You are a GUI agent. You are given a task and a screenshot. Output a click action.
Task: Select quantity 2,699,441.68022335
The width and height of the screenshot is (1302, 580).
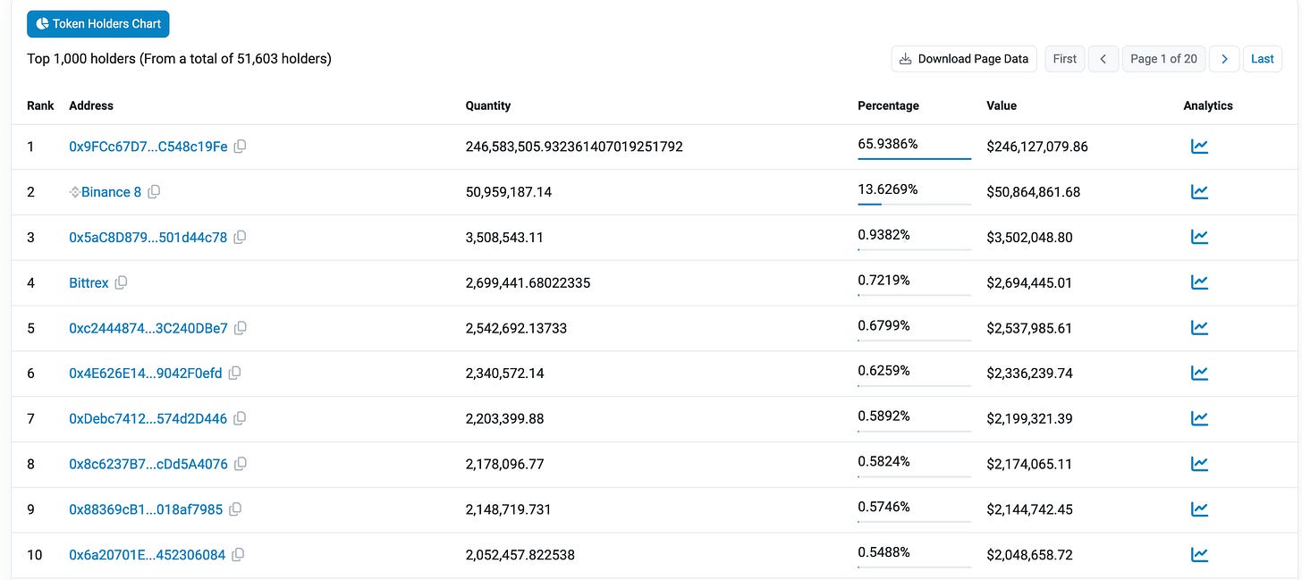[528, 282]
